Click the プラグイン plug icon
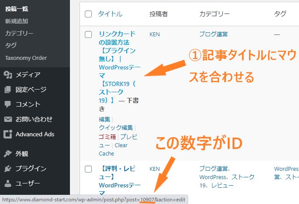Screen dimensions: 299x204 point(8,168)
